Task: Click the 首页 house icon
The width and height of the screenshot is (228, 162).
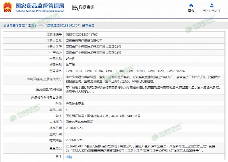Action: (191, 5)
